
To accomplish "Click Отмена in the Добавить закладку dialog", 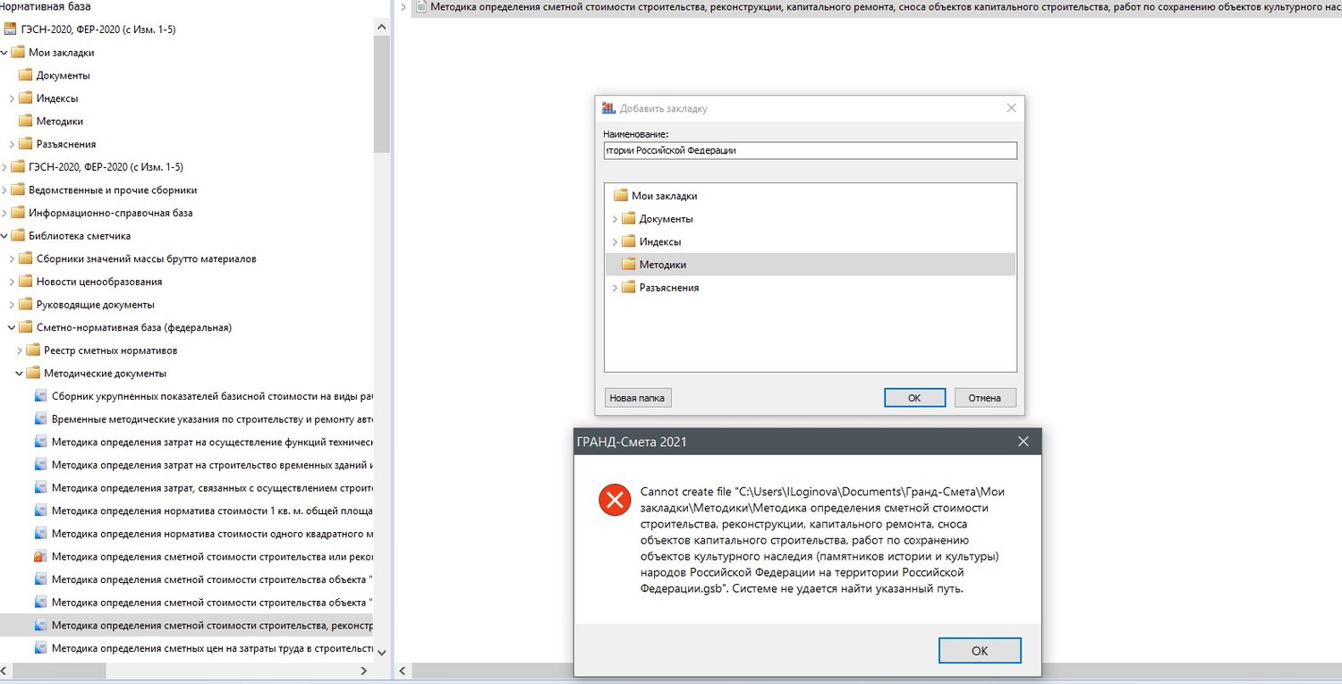I will 985,398.
